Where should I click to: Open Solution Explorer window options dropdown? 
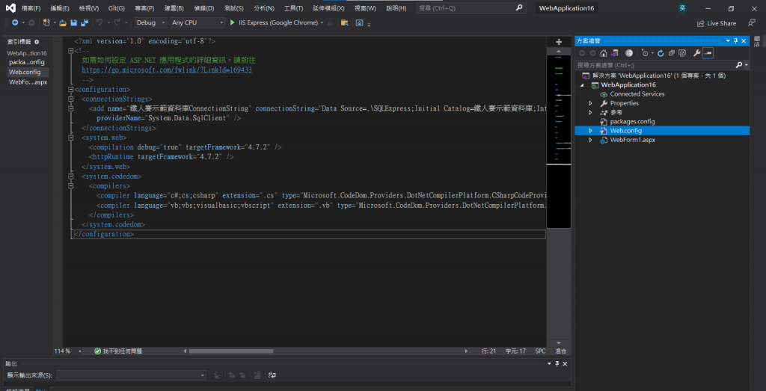point(727,41)
